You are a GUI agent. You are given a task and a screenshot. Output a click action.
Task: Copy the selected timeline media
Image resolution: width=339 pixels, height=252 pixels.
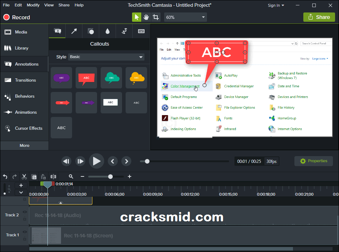pos(34,177)
